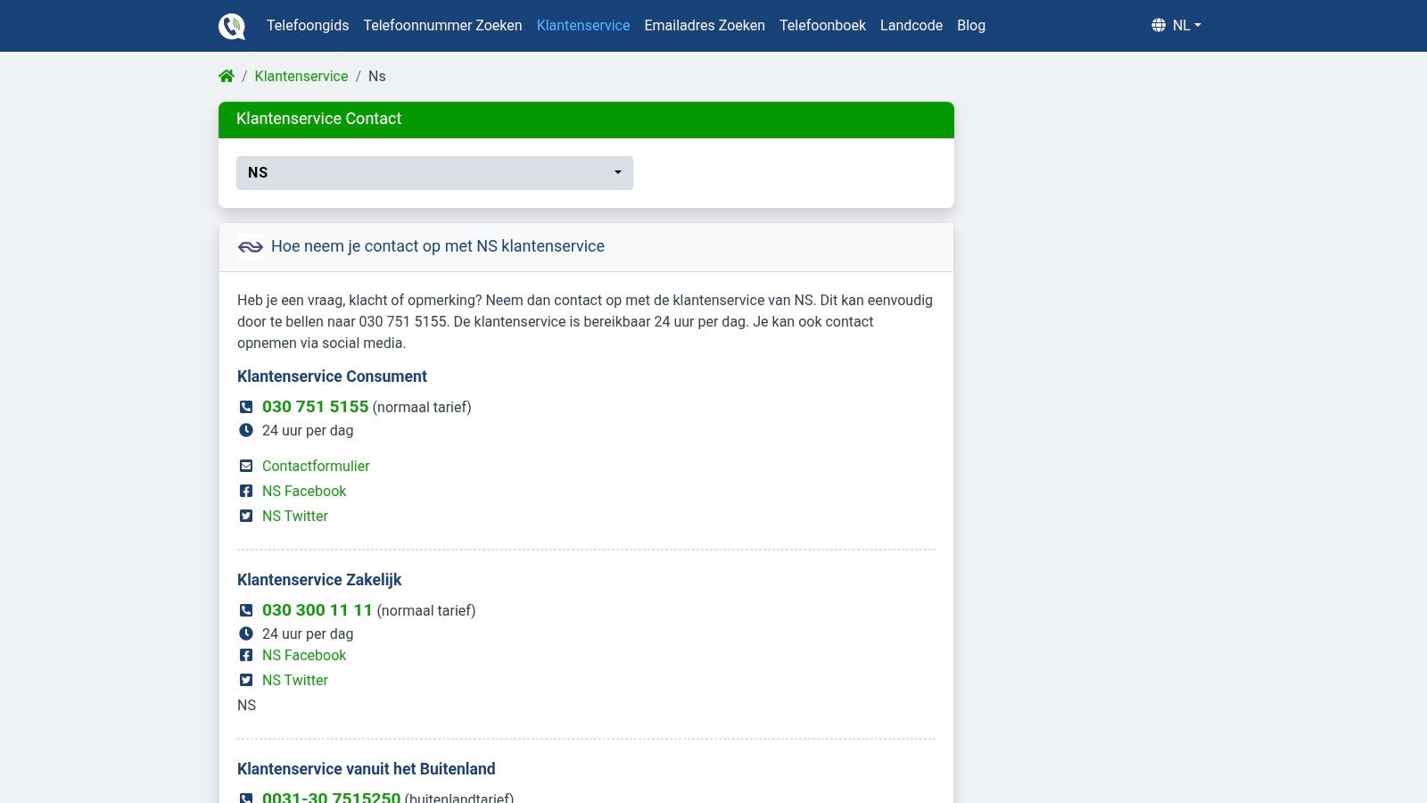Click envelope icon next to Contactformulier
The image size is (1427, 803).
246,466
